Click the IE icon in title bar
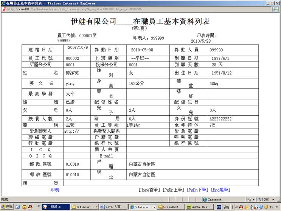Image resolution: width=281 pixels, height=211 pixels. pyautogui.click(x=3, y=3)
